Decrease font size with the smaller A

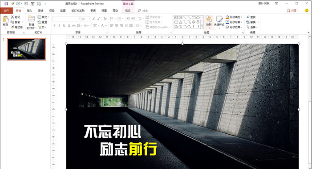pos(98,19)
